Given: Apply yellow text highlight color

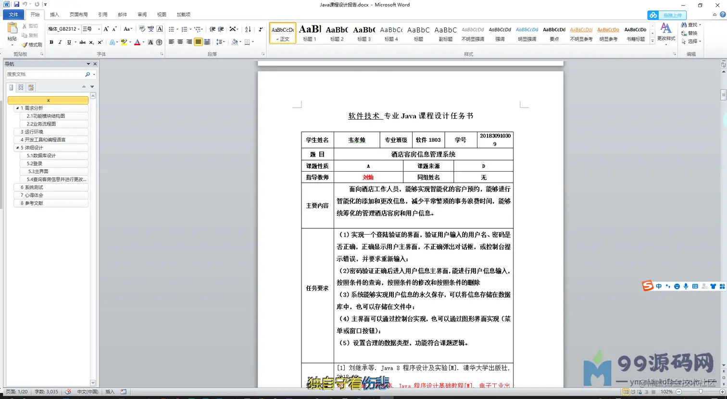Looking at the screenshot, I should pos(124,42).
